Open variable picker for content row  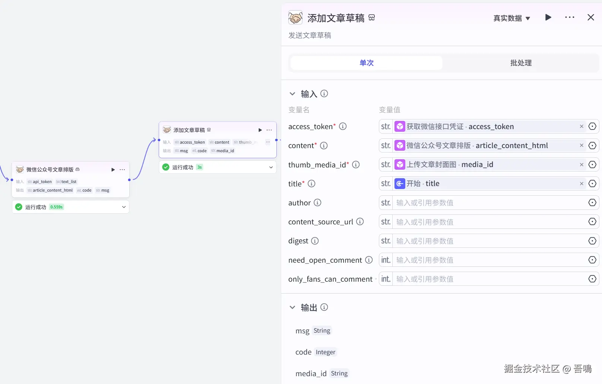click(592, 145)
